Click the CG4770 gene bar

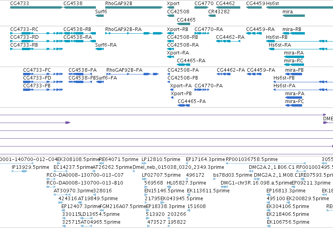[202, 7]
